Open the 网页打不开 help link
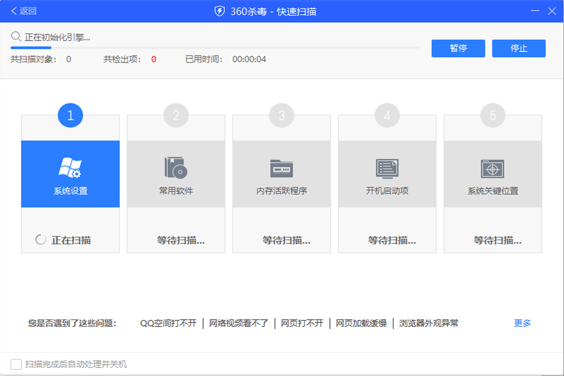The height and width of the screenshot is (376, 564). [302, 323]
